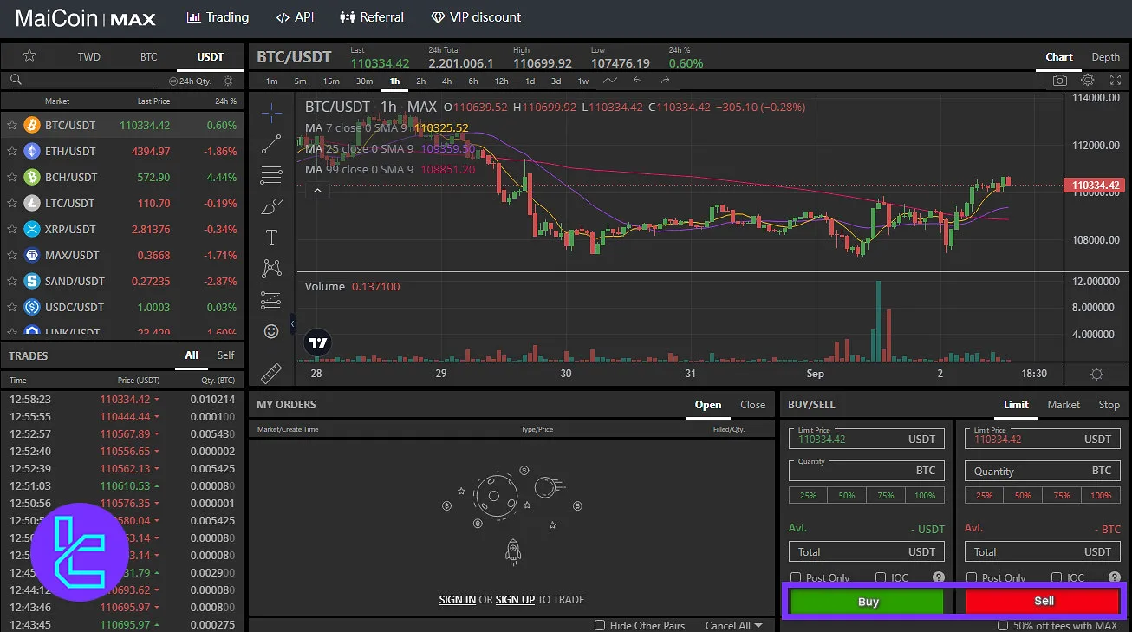Image resolution: width=1132 pixels, height=632 pixels.
Task: Set chart interval to 4h
Action: 446,81
